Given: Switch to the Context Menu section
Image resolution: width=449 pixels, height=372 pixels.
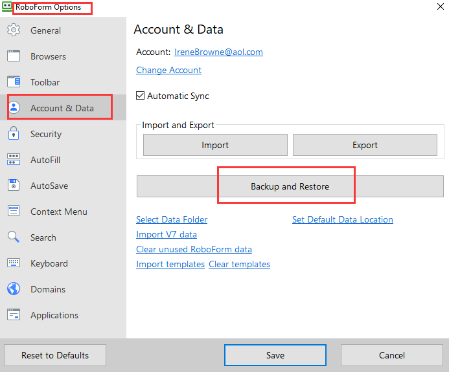Looking at the screenshot, I should [58, 212].
